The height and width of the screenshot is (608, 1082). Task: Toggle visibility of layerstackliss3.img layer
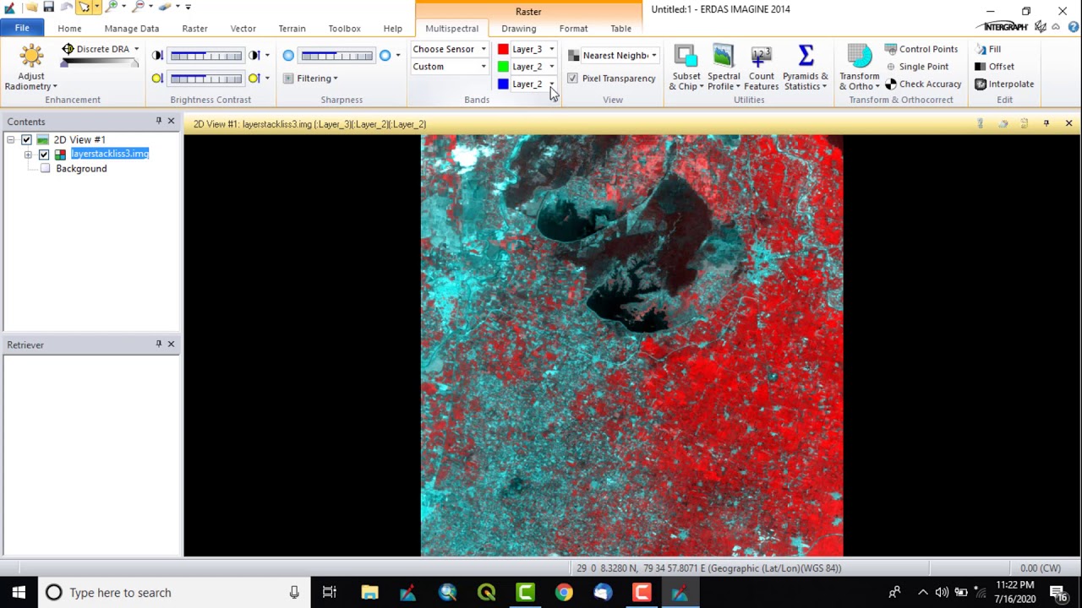click(44, 155)
